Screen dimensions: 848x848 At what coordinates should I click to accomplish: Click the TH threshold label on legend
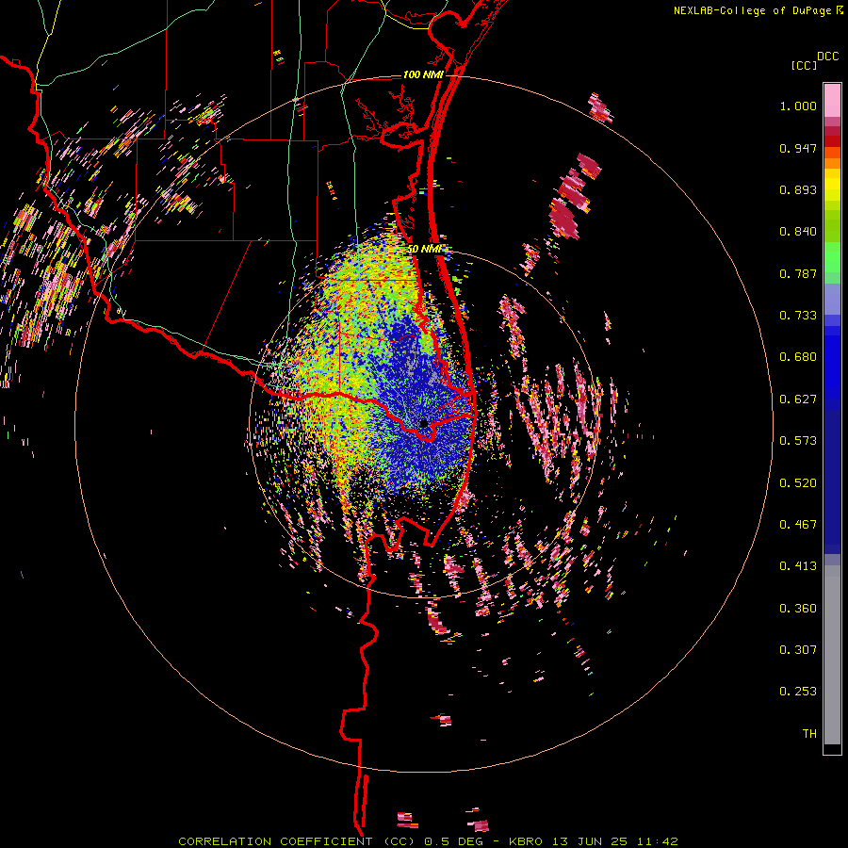809,734
